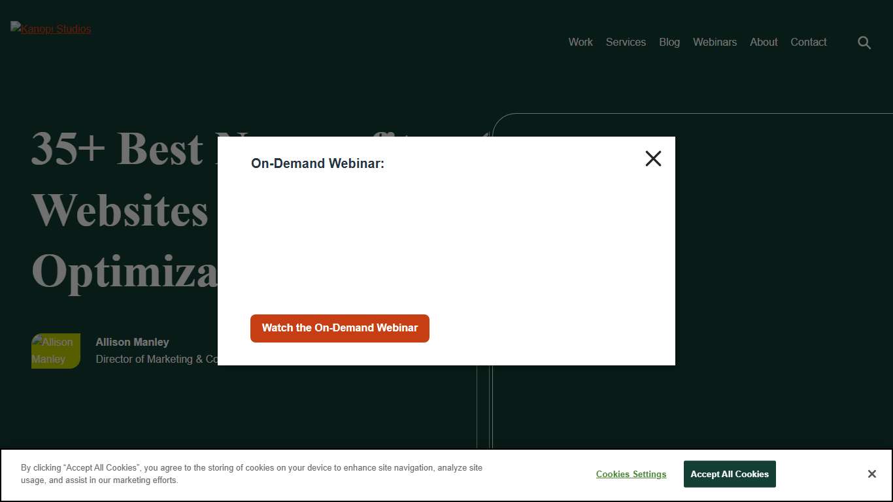Image resolution: width=893 pixels, height=502 pixels.
Task: Click Allison Manley's avatar image
Action: tap(56, 351)
